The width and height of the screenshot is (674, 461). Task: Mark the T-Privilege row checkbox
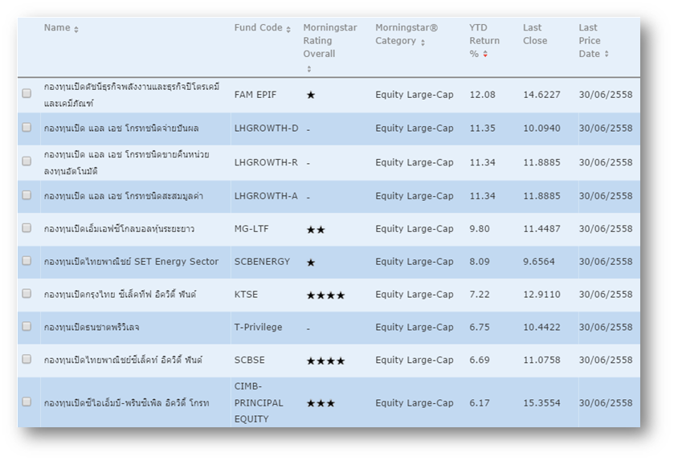[27, 327]
